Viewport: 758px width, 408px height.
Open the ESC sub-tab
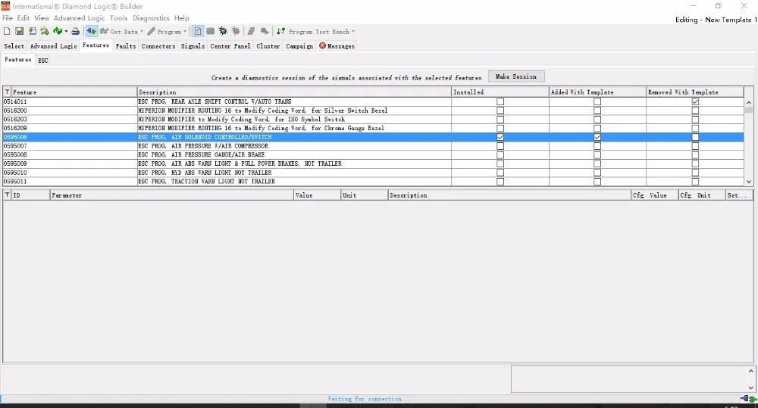(x=43, y=61)
